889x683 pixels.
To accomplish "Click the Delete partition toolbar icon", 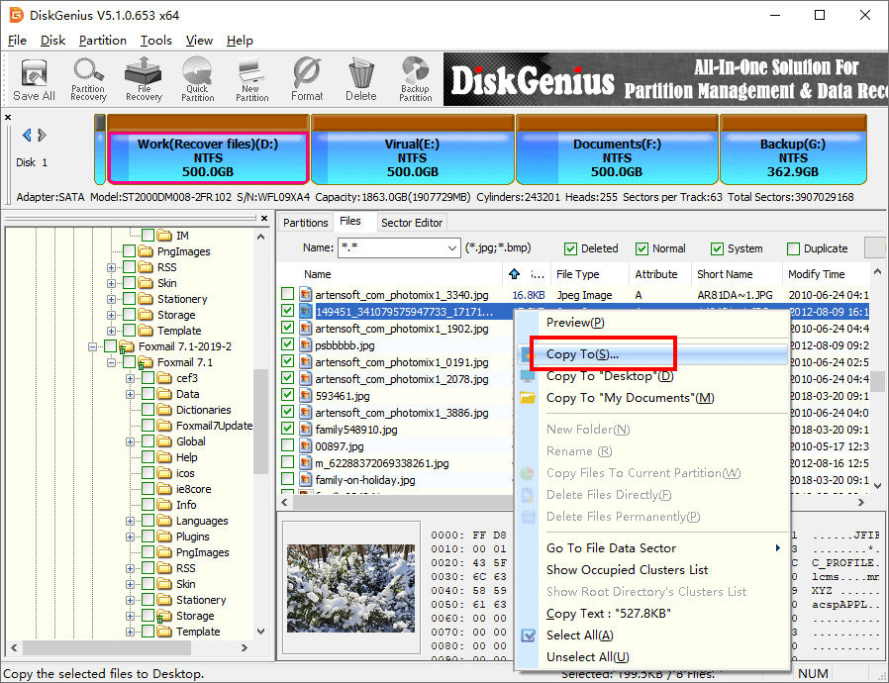I will pos(361,80).
